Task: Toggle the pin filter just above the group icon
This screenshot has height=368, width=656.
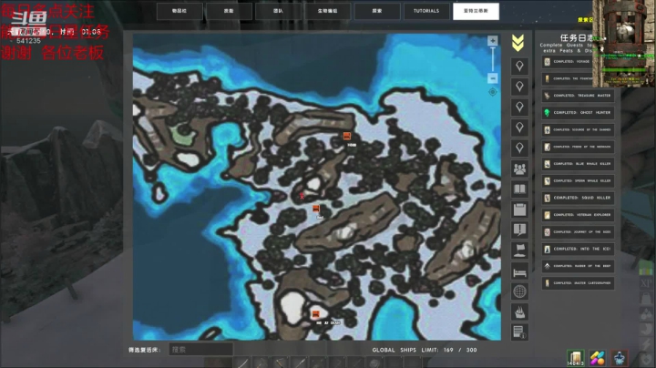Action: (519, 148)
